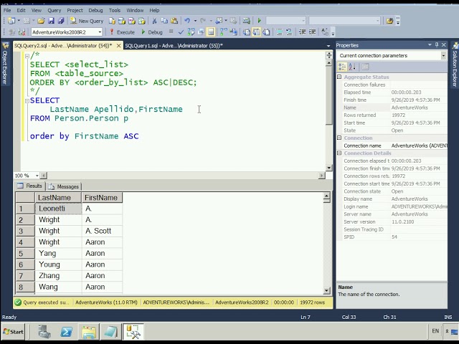Image resolution: width=459 pixels, height=344 pixels.
Task: Click the Change Connection icon
Action: 22,32
